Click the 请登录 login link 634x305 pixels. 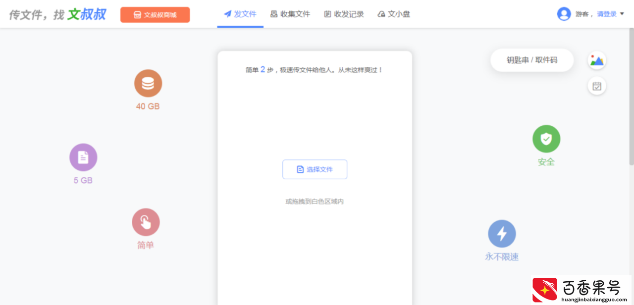(x=607, y=14)
